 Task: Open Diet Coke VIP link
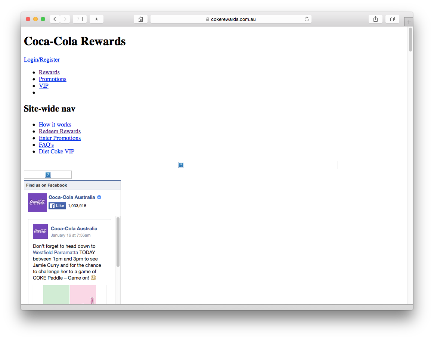coord(56,151)
